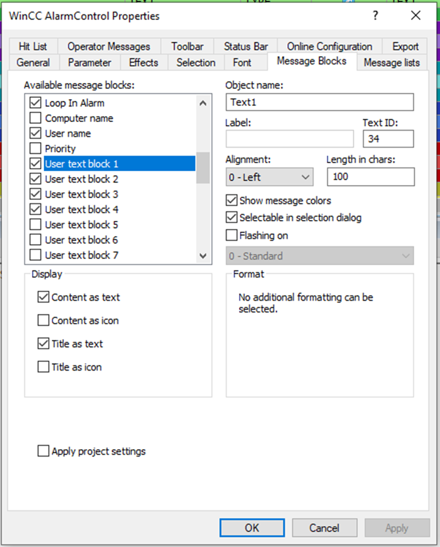Select the Priority row label
The width and height of the screenshot is (440, 547).
coord(60,148)
